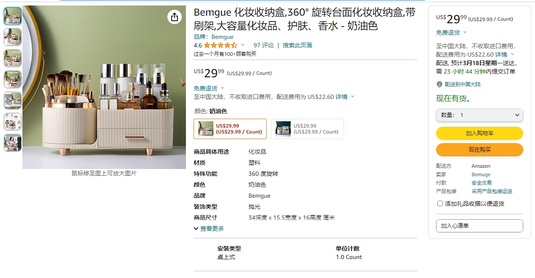The height and width of the screenshot is (278, 535).
Task: Select the last thumbnail with woman photo
Action: (13, 143)
